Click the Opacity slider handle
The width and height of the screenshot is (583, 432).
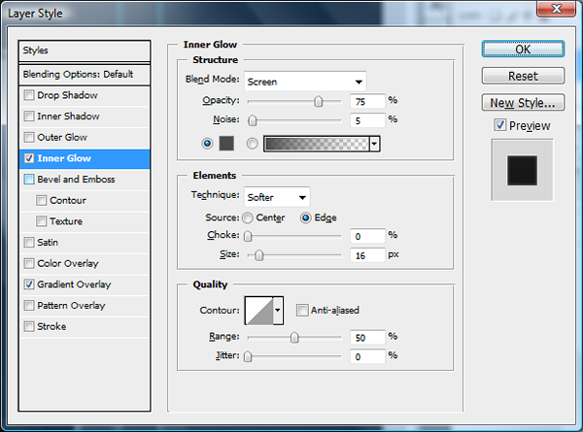tap(318, 100)
